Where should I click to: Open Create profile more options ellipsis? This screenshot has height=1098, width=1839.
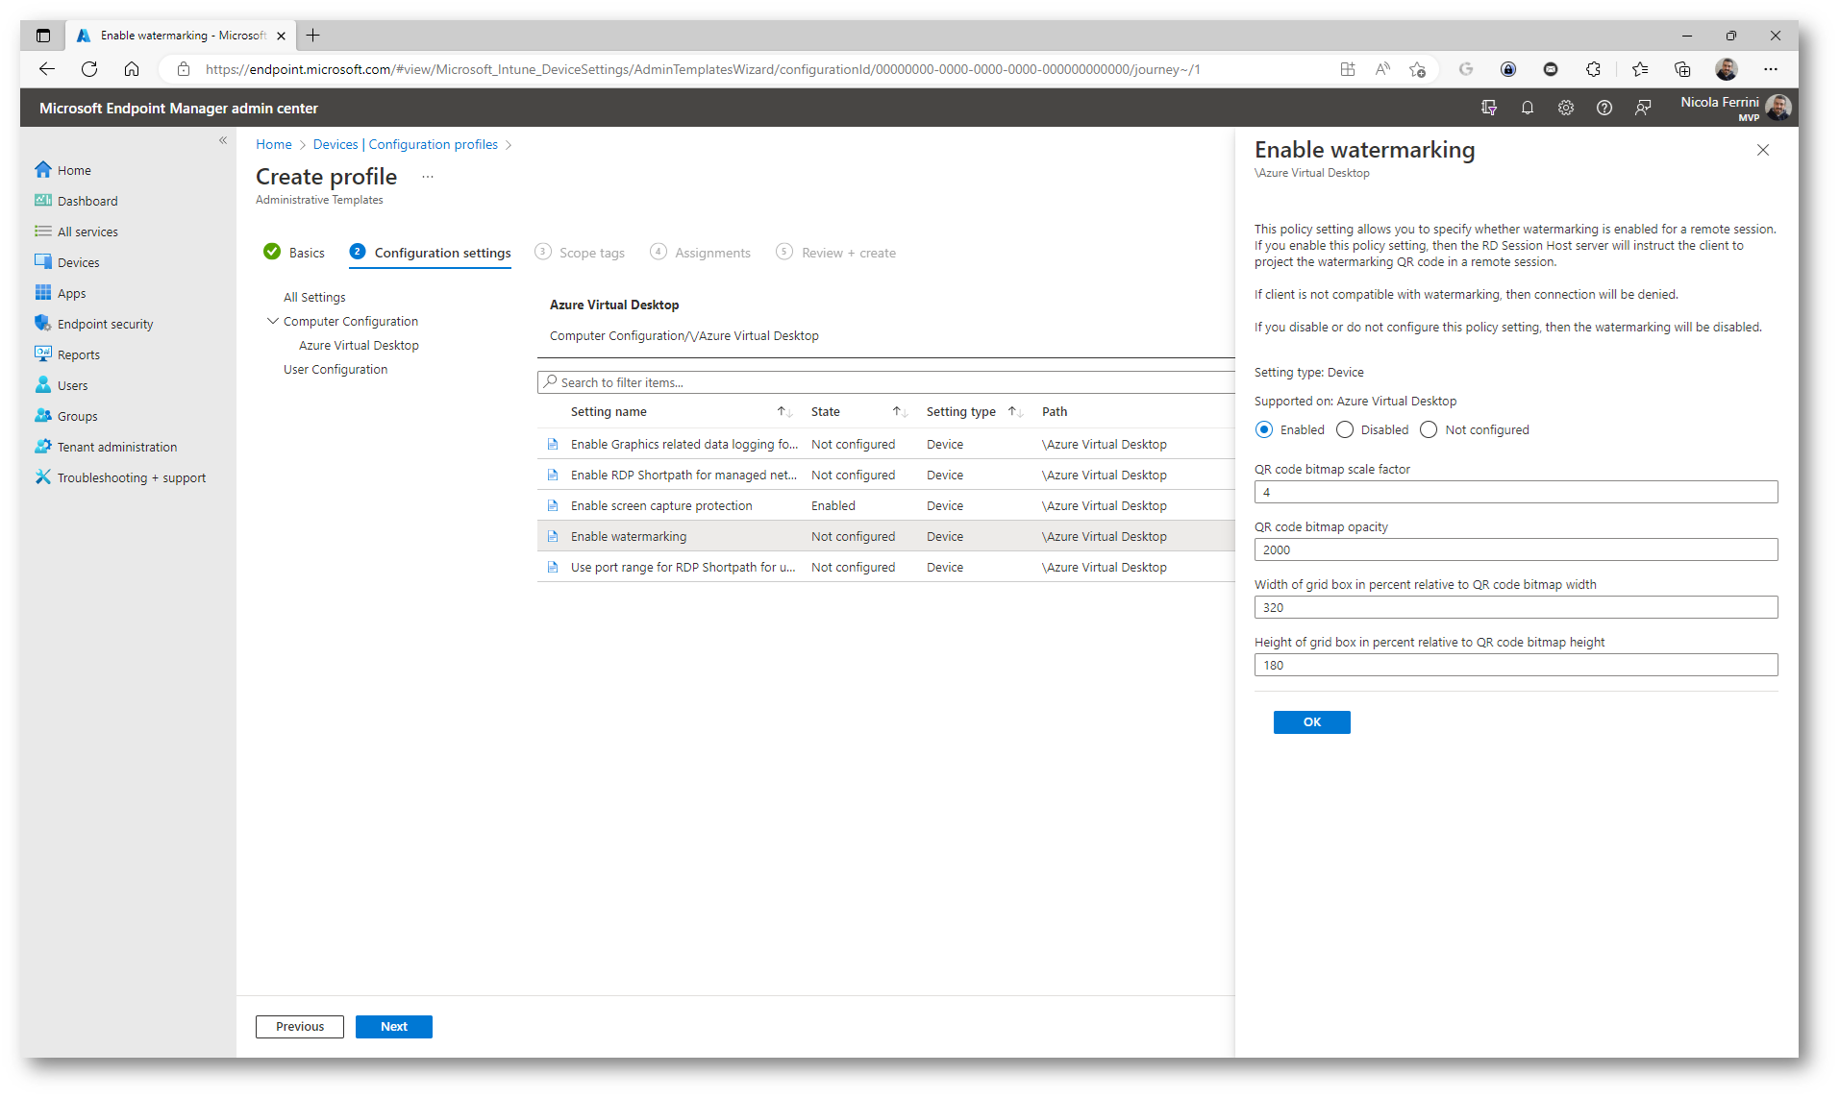(x=428, y=177)
